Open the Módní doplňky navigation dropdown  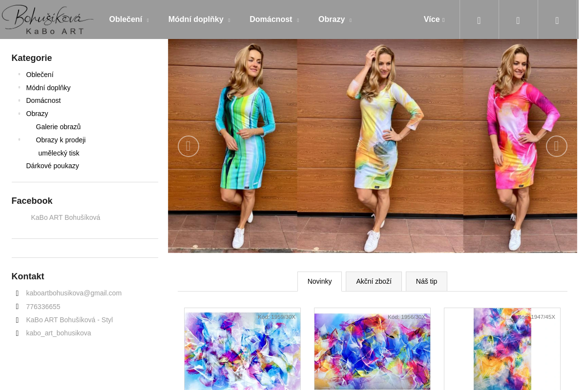click(x=199, y=19)
